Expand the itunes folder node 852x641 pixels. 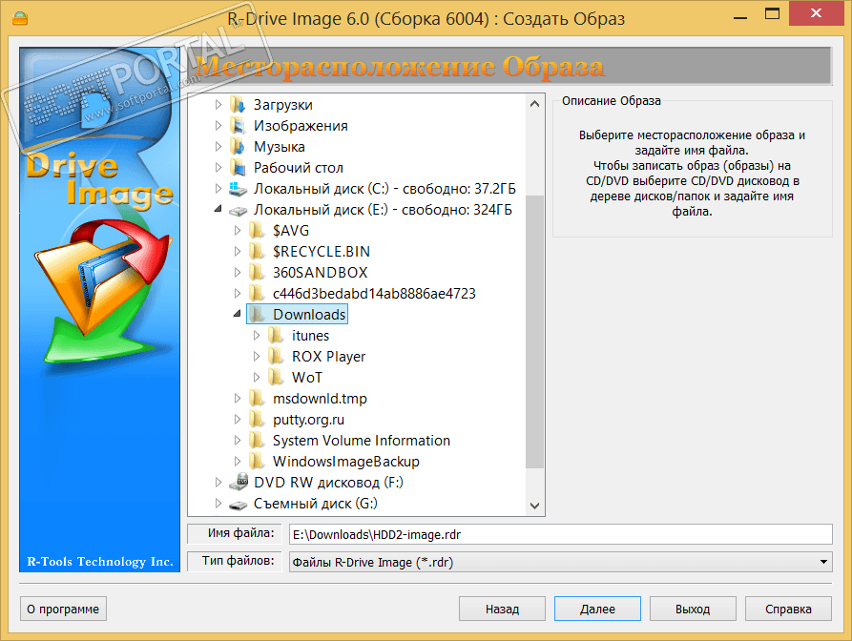[257, 335]
